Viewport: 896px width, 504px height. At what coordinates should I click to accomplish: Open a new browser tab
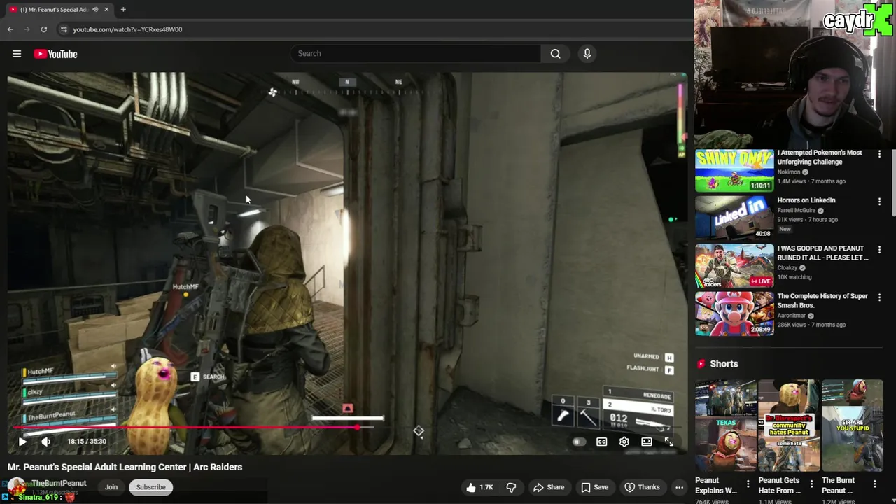(x=123, y=10)
